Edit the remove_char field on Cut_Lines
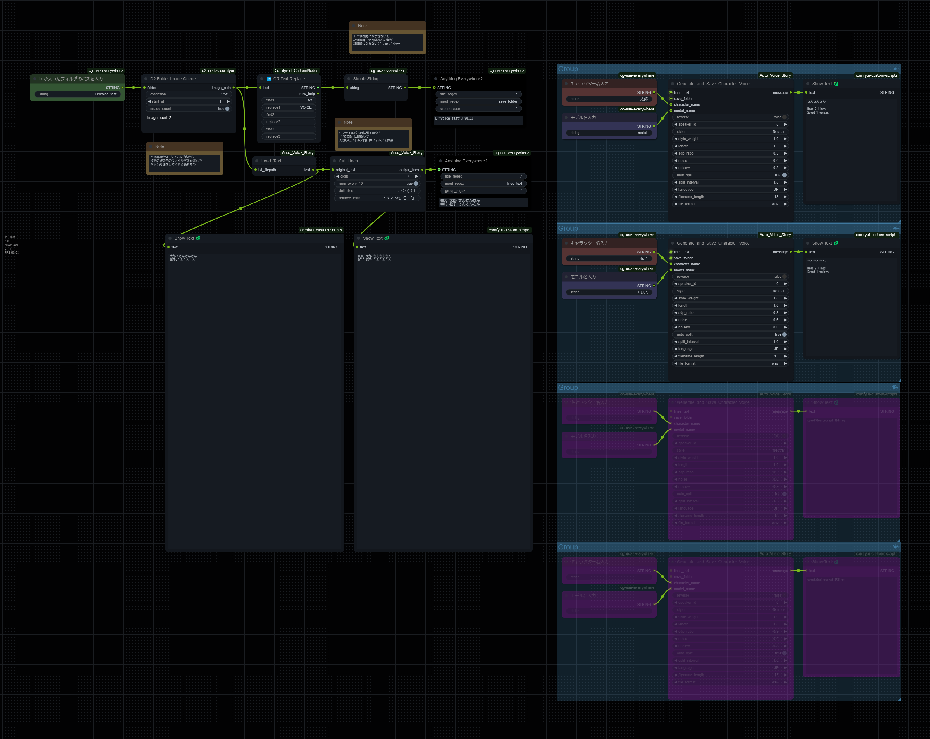The width and height of the screenshot is (930, 739). 377,198
